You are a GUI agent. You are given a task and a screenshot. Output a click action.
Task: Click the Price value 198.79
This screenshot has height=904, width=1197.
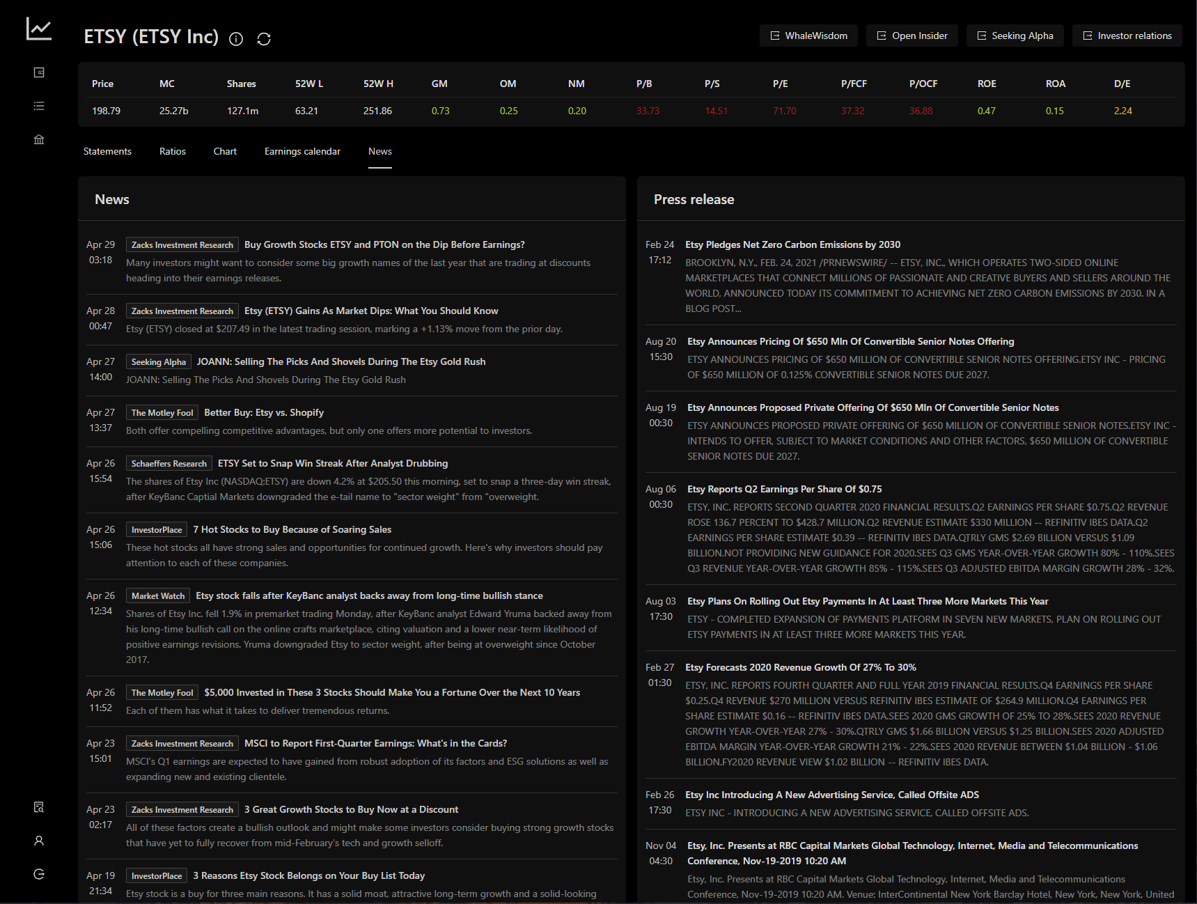pyautogui.click(x=106, y=111)
